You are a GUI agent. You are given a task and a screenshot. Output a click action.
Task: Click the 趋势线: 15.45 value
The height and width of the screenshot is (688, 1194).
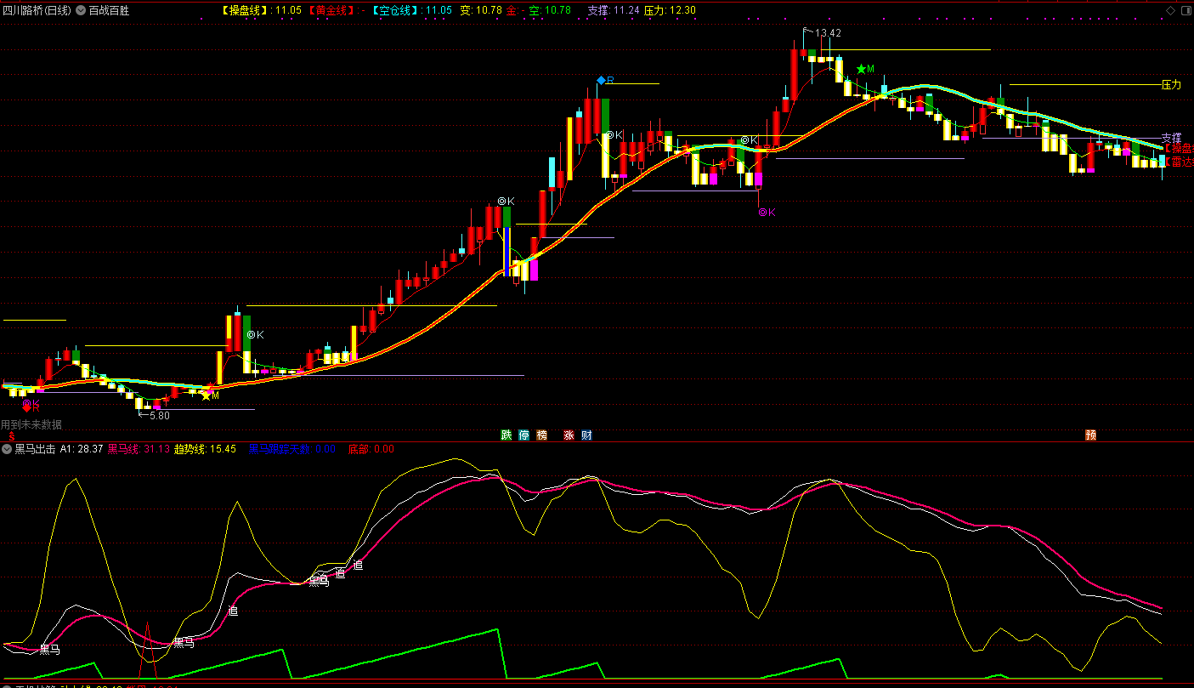tap(205, 449)
